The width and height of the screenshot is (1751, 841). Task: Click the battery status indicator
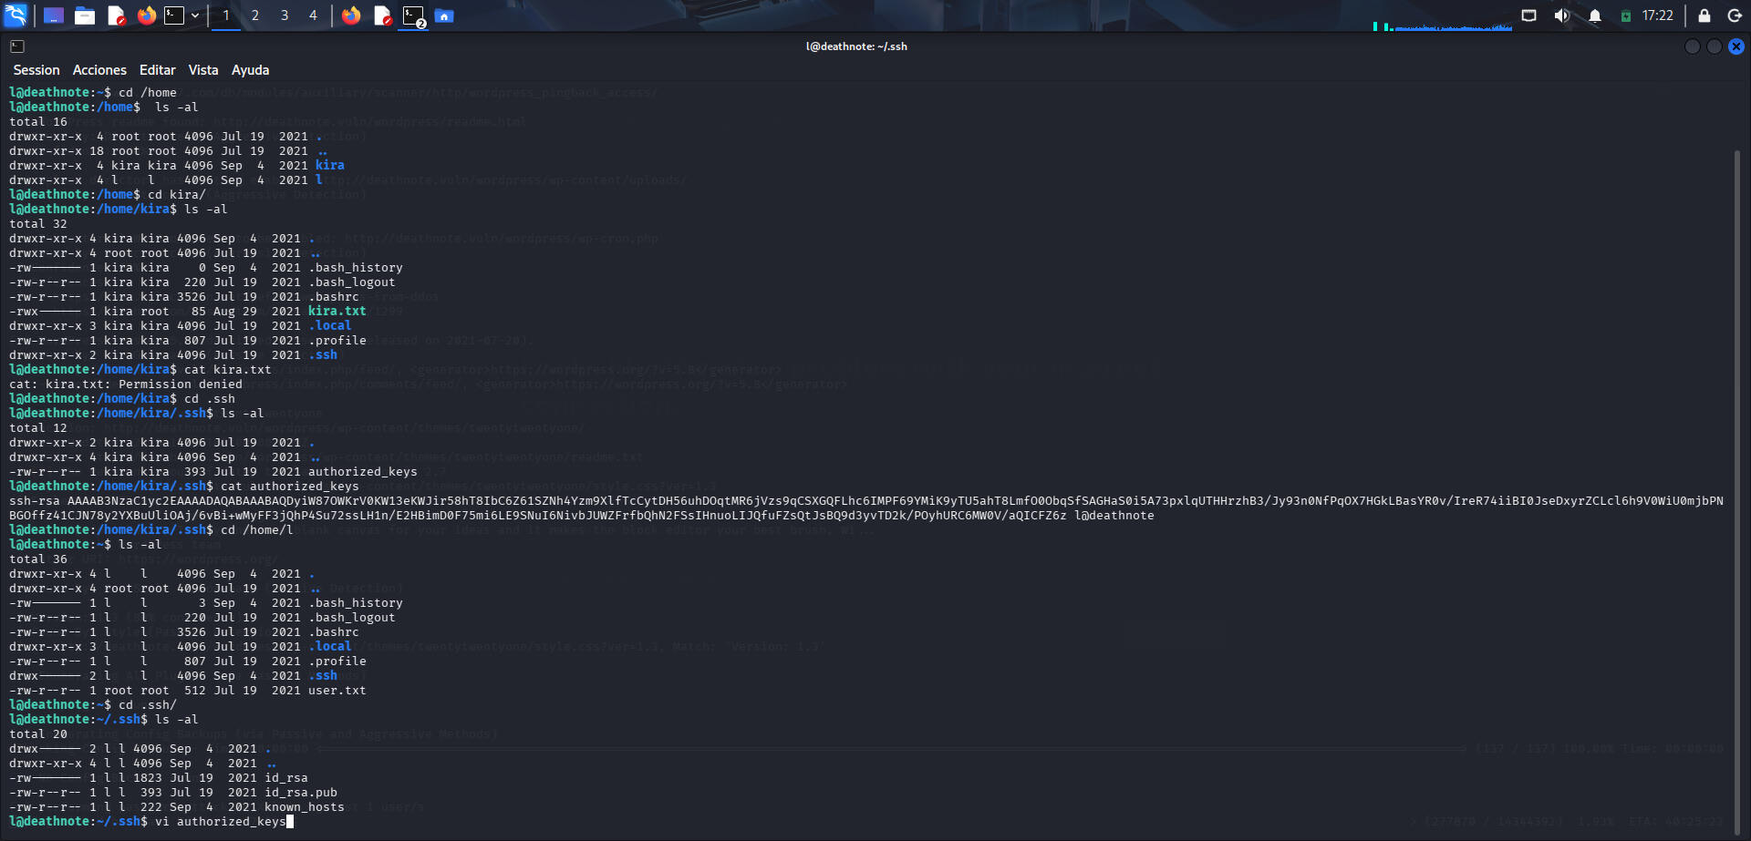pyautogui.click(x=1626, y=15)
